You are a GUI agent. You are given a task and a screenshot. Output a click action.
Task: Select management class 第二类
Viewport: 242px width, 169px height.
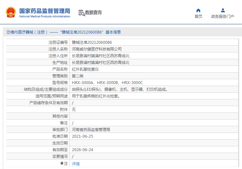click(x=77, y=76)
